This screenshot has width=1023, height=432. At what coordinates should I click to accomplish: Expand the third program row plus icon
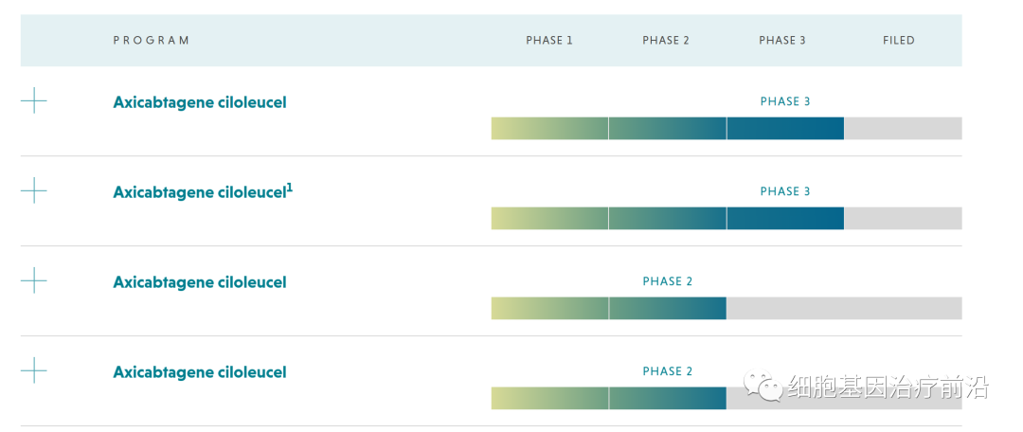pyautogui.click(x=33, y=280)
